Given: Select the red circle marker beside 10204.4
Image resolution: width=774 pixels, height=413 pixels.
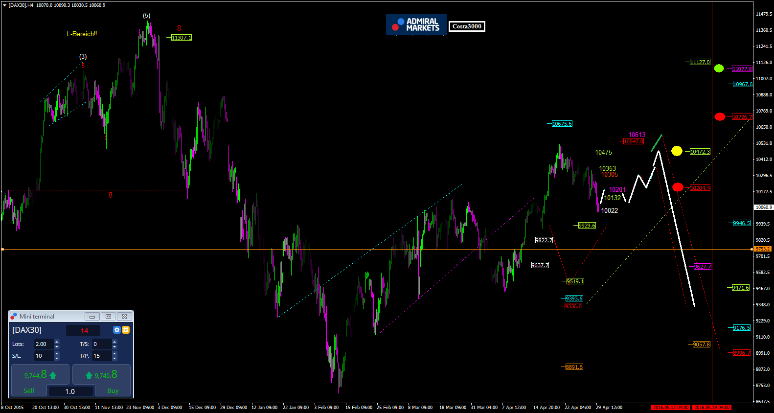Looking at the screenshot, I should (x=678, y=187).
